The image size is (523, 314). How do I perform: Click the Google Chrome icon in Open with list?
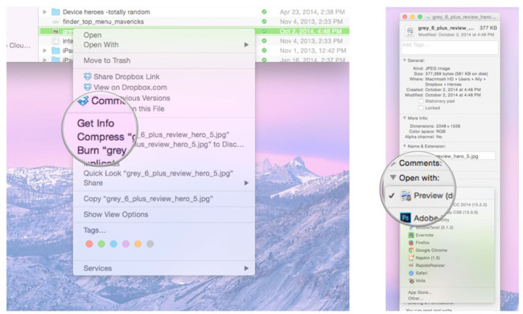tap(411, 250)
